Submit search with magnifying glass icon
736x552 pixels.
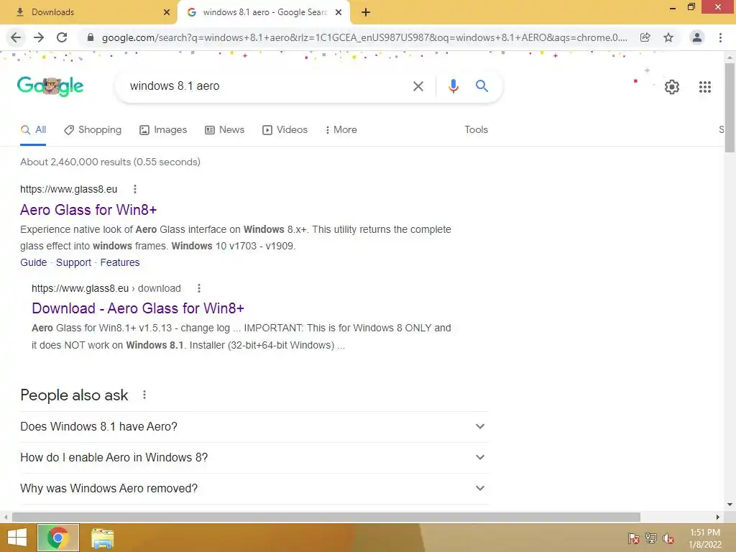(x=482, y=86)
